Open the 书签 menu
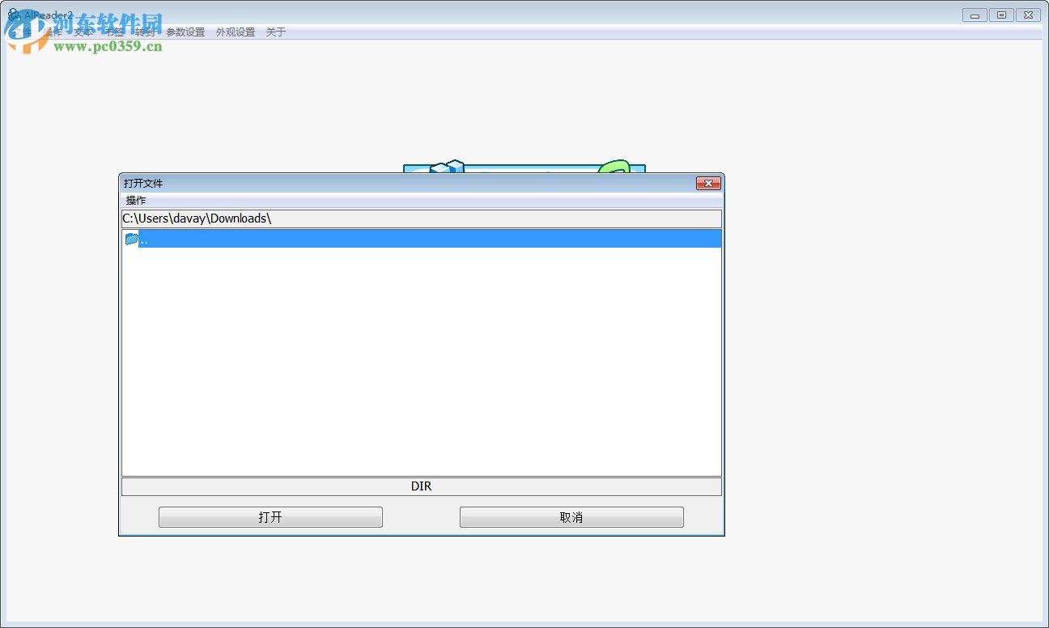The width and height of the screenshot is (1049, 628). point(114,32)
